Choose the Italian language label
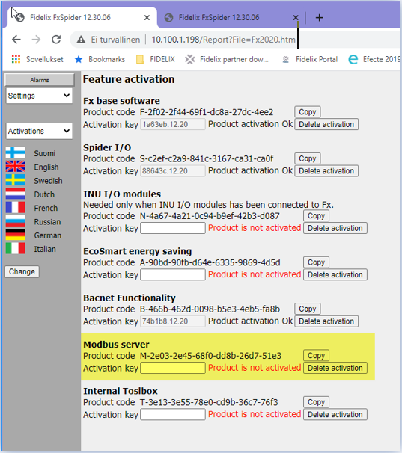Viewport: 402px width, 453px height. pyautogui.click(x=45, y=249)
